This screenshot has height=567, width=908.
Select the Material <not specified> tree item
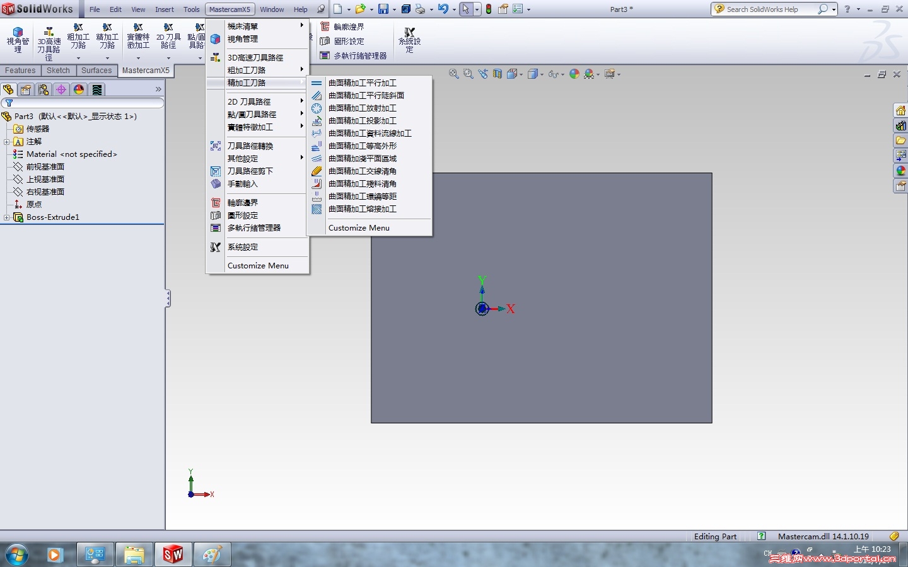click(x=72, y=154)
